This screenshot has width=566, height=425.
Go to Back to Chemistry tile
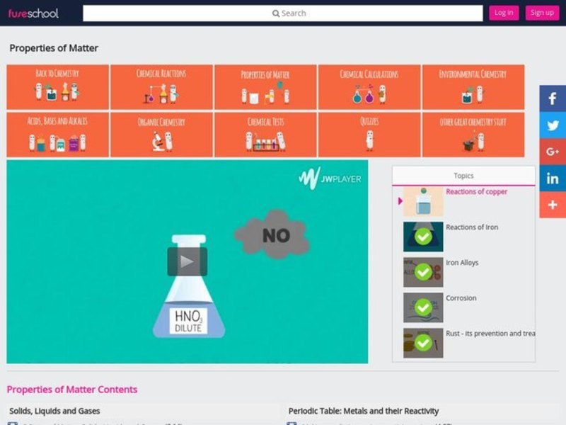coord(57,86)
